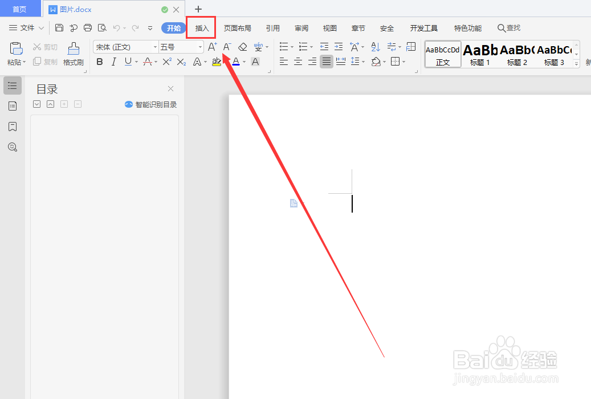Open the chapter navigation sidebar icon
Image resolution: width=591 pixels, height=399 pixels.
point(13,106)
